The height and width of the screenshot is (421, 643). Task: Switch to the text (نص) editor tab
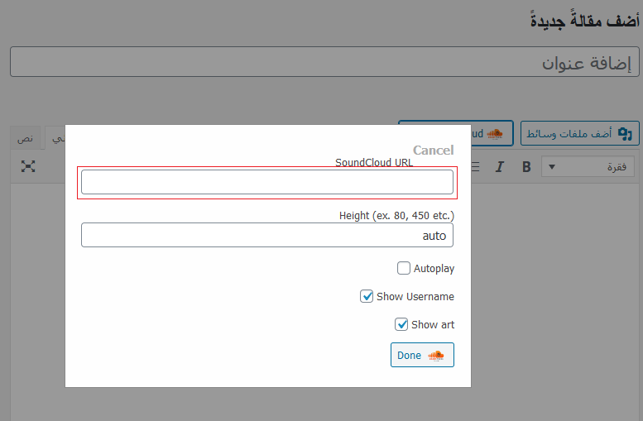click(26, 137)
